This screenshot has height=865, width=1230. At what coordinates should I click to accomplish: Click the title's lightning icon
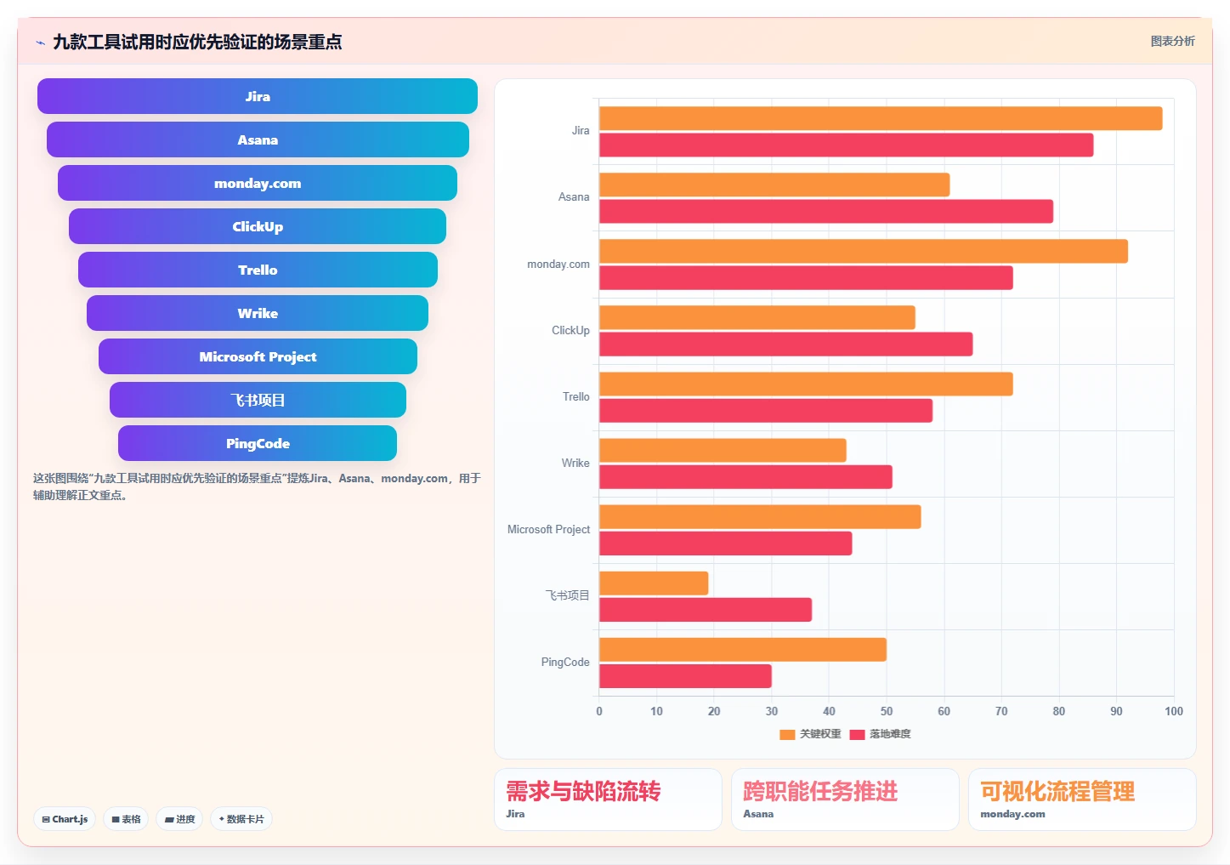[x=40, y=42]
